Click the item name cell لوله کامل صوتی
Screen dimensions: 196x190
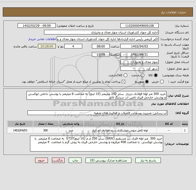pos(120,130)
